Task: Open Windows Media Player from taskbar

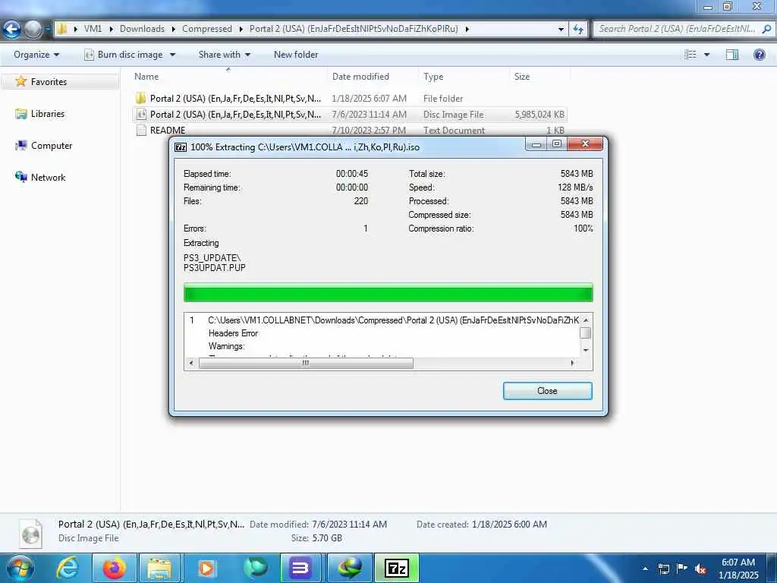Action: [x=206, y=568]
